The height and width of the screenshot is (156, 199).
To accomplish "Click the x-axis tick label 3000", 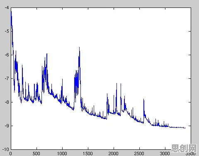I will pos(165,154).
